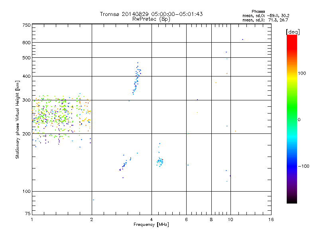Click the y-axis tick label '600'
Screen dimensions: 319x239
[27, 43]
